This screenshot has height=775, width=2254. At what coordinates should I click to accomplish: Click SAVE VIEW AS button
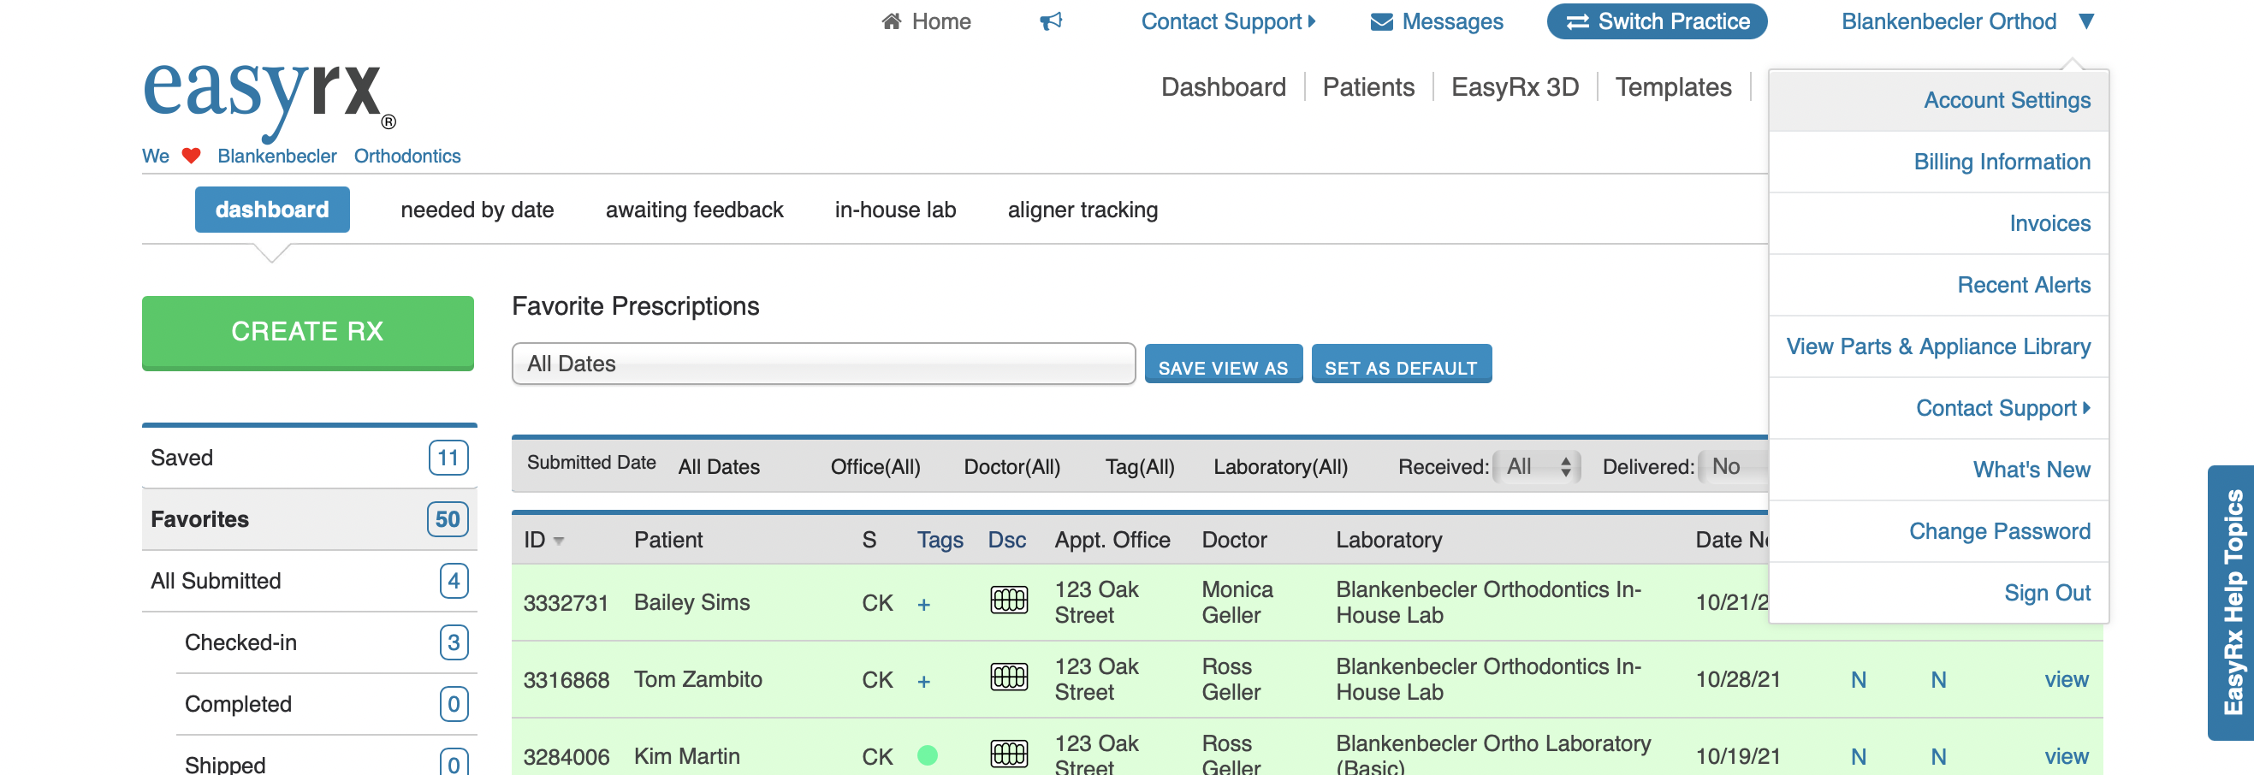point(1222,364)
